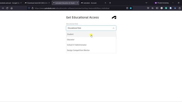The height and width of the screenshot is (102, 182).
Task: Close the Autodesk Education & Student tab
Action: point(77,3)
